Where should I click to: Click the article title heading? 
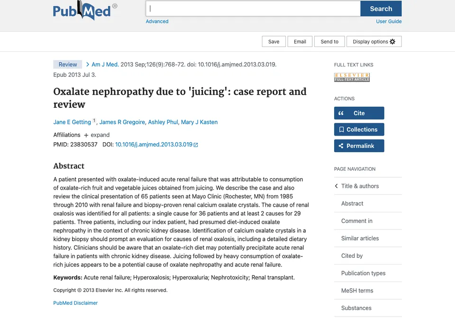coord(180,98)
